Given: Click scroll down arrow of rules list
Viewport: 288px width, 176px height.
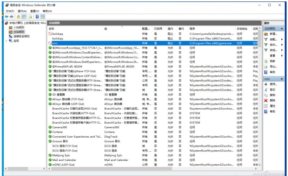Looking at the screenshot, I should click(260, 165).
